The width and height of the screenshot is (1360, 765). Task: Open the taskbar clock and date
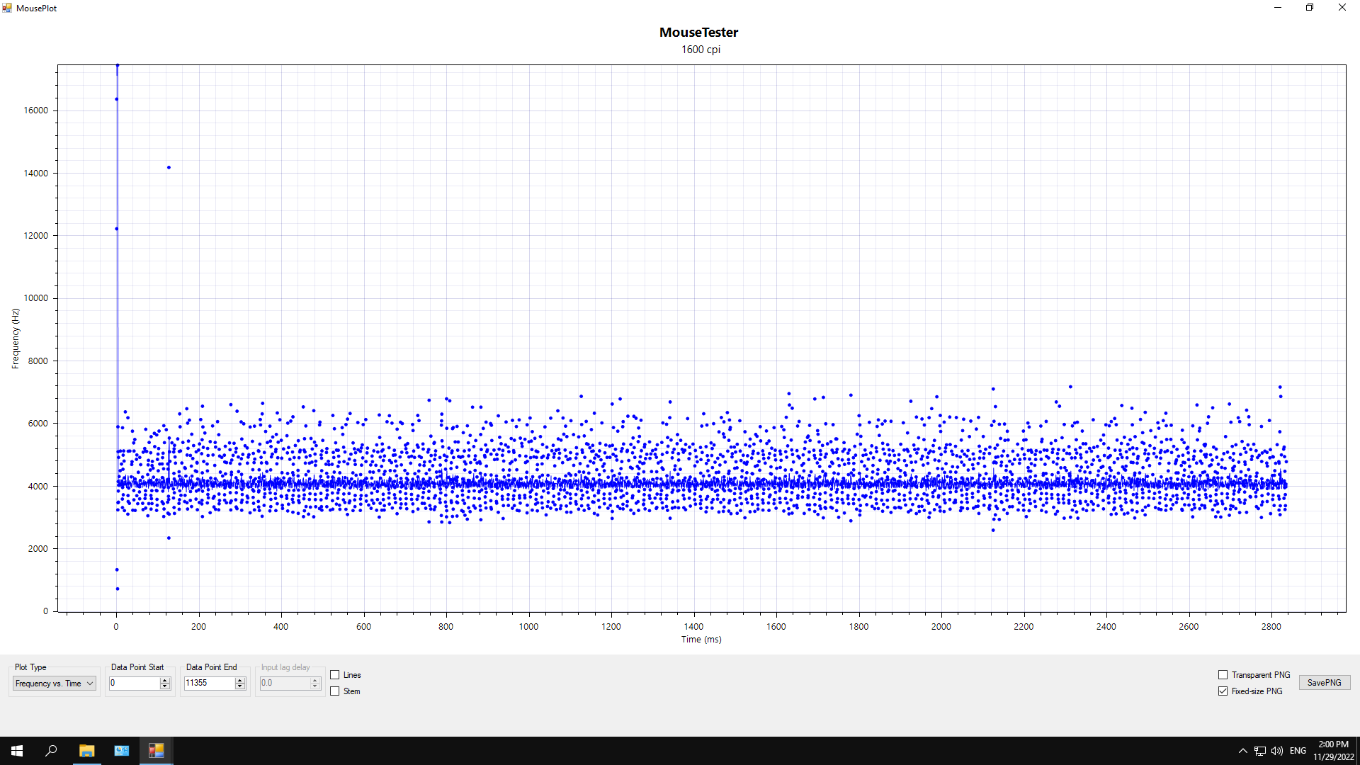[1333, 751]
